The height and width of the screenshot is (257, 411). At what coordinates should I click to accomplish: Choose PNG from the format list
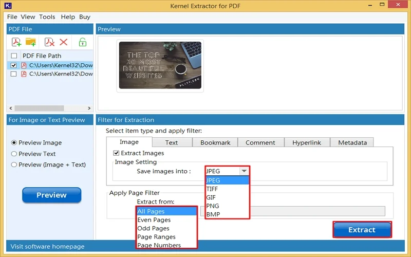click(227, 206)
